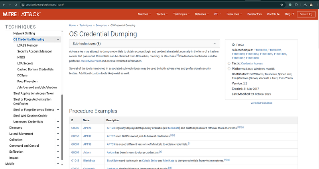This screenshot has width=319, height=169.
Task: Expand the Unsecured Credentials chevron
Action: pyautogui.click(x=58, y=122)
